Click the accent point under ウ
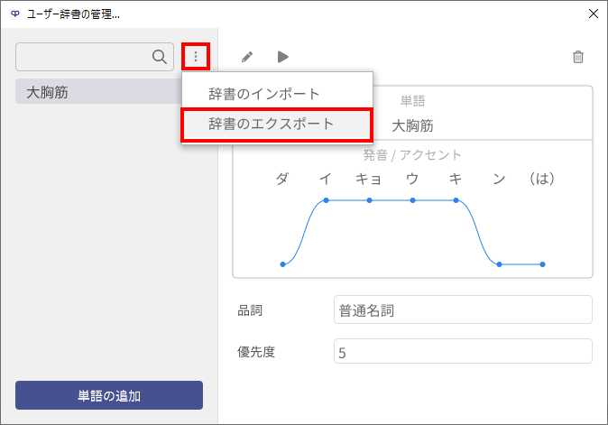The image size is (608, 425). (412, 200)
